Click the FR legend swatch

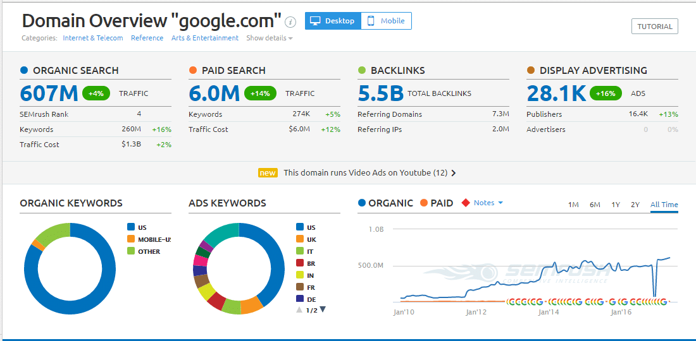point(300,287)
